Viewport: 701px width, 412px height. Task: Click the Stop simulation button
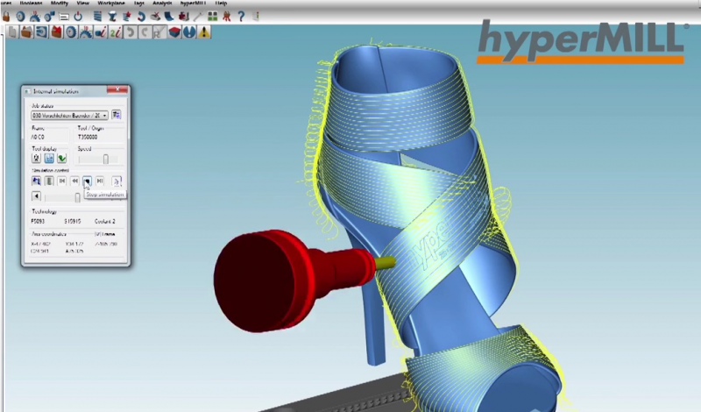click(x=87, y=181)
